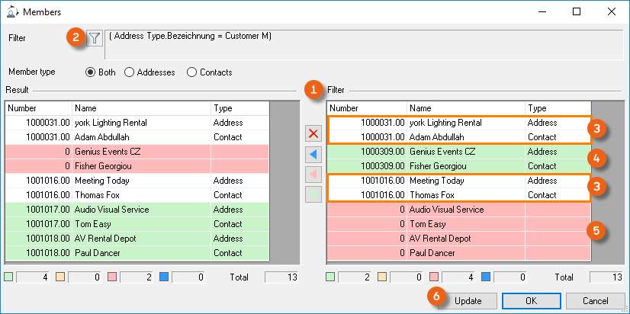Click the filter funnel icon button
Screen dimensions: 630x314
click(x=94, y=38)
